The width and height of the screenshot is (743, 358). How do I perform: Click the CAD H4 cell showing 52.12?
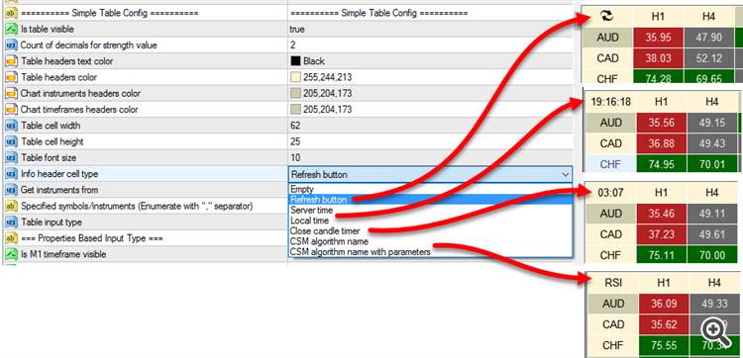(x=709, y=58)
